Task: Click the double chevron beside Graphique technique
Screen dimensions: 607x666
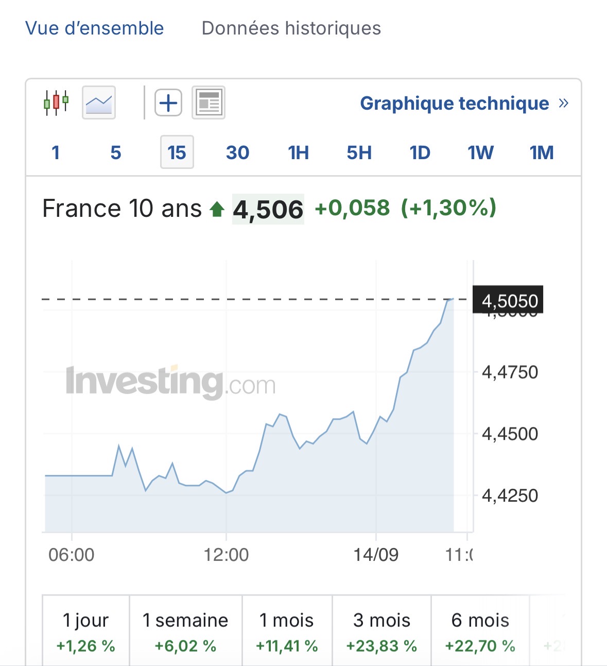Action: pyautogui.click(x=564, y=103)
